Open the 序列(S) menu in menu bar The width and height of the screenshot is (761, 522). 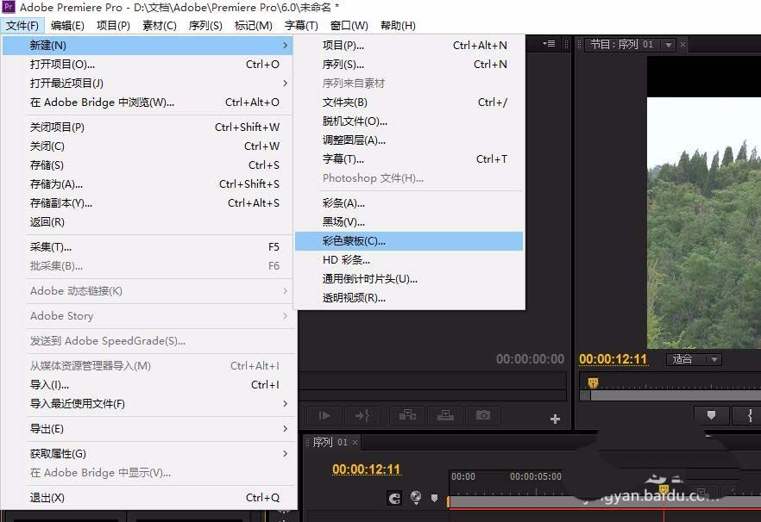point(205,26)
